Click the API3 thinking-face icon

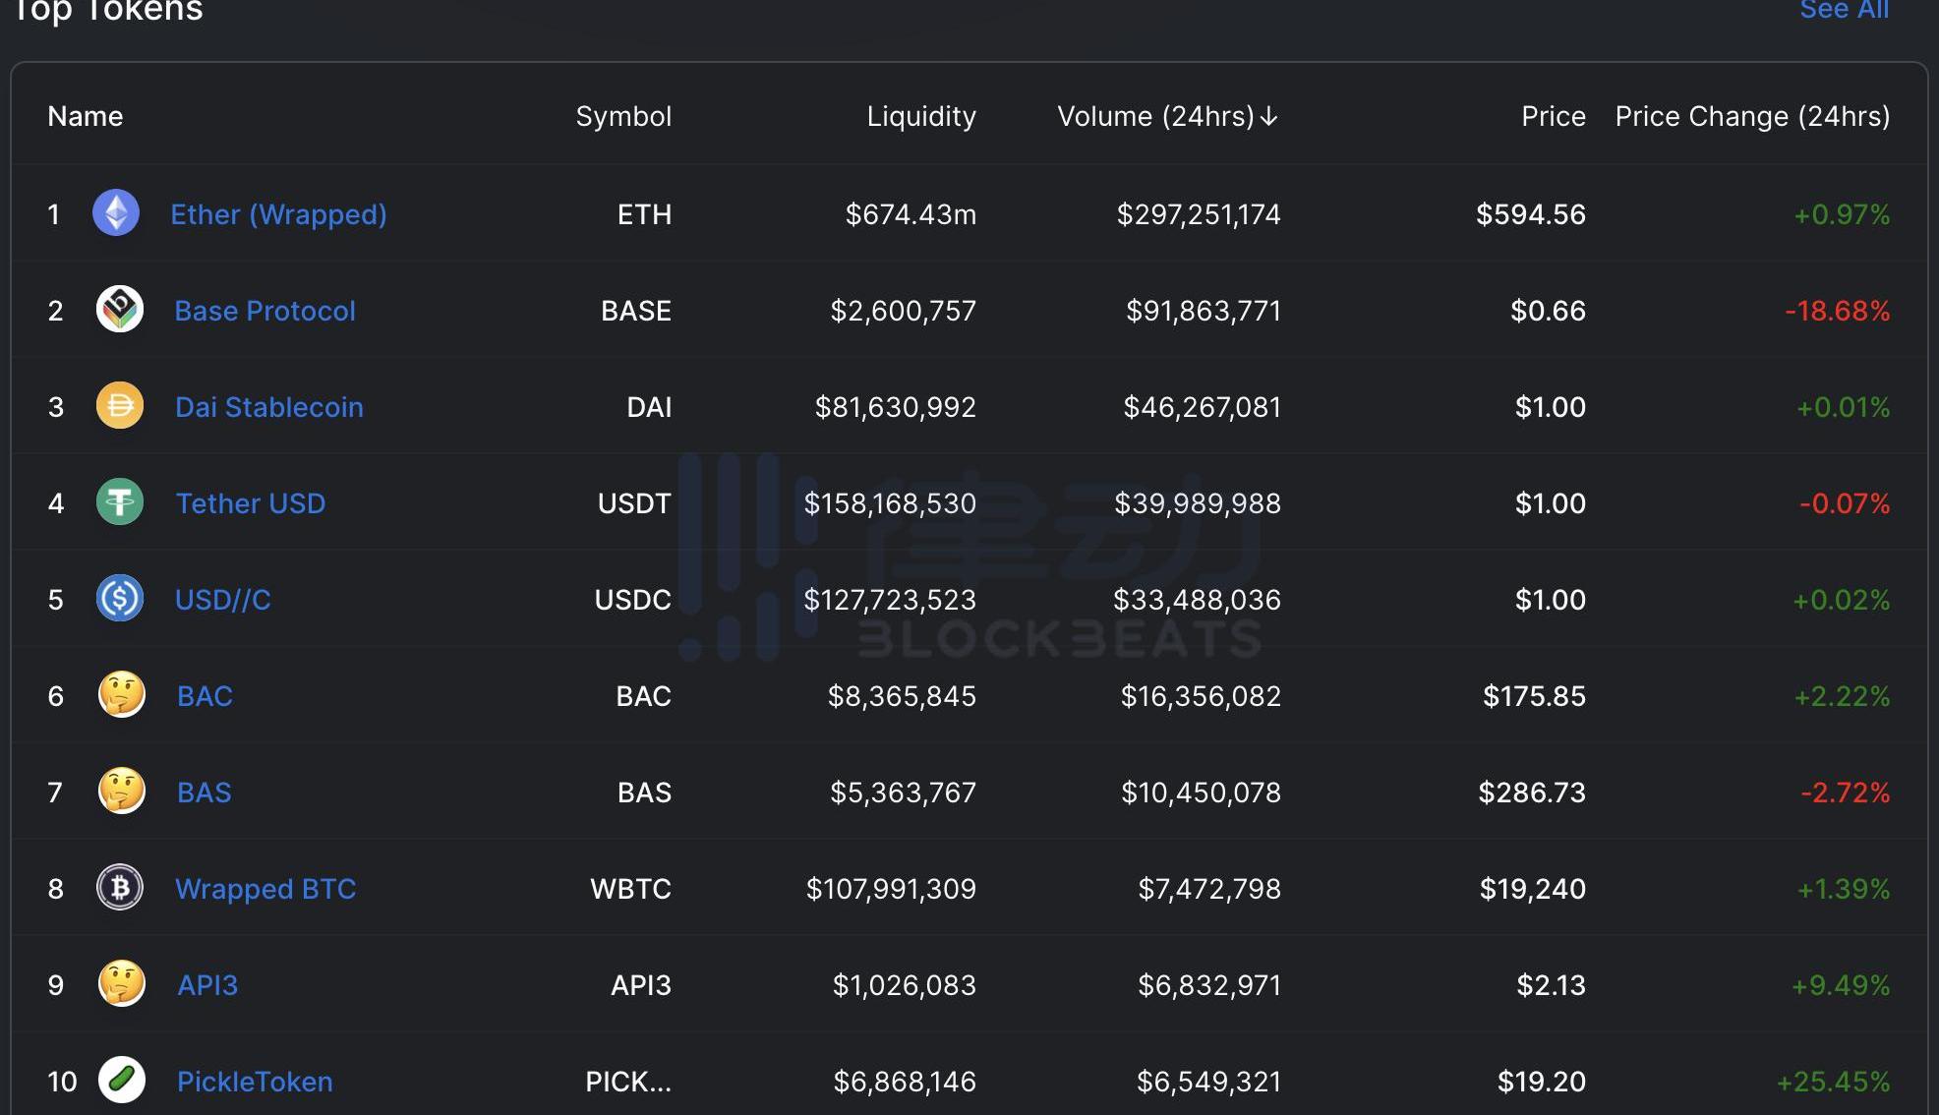[x=122, y=983]
